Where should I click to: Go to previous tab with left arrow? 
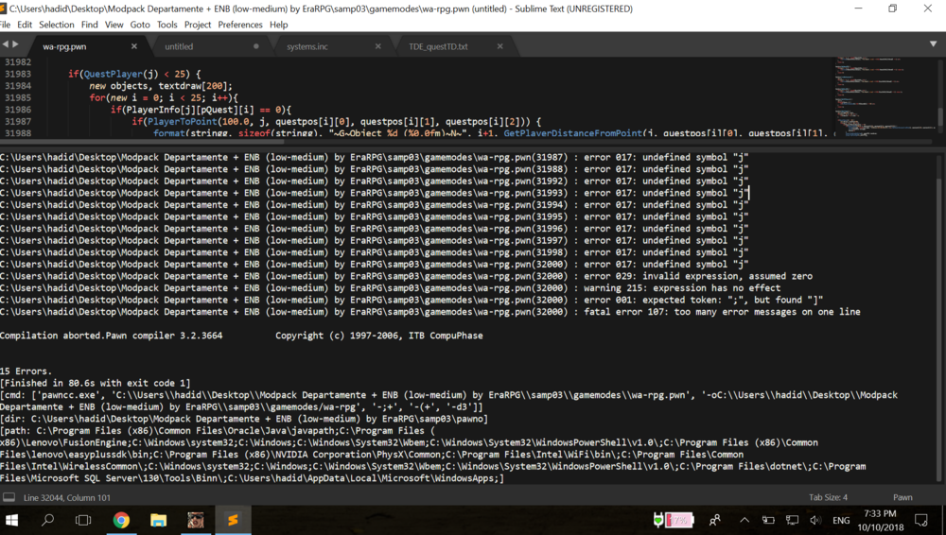[x=6, y=44]
